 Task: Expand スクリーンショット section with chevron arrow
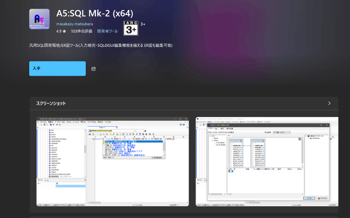329,103
